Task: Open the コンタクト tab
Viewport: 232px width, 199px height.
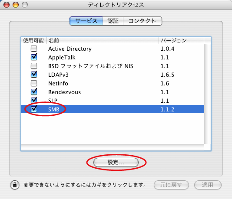Action: (x=143, y=21)
